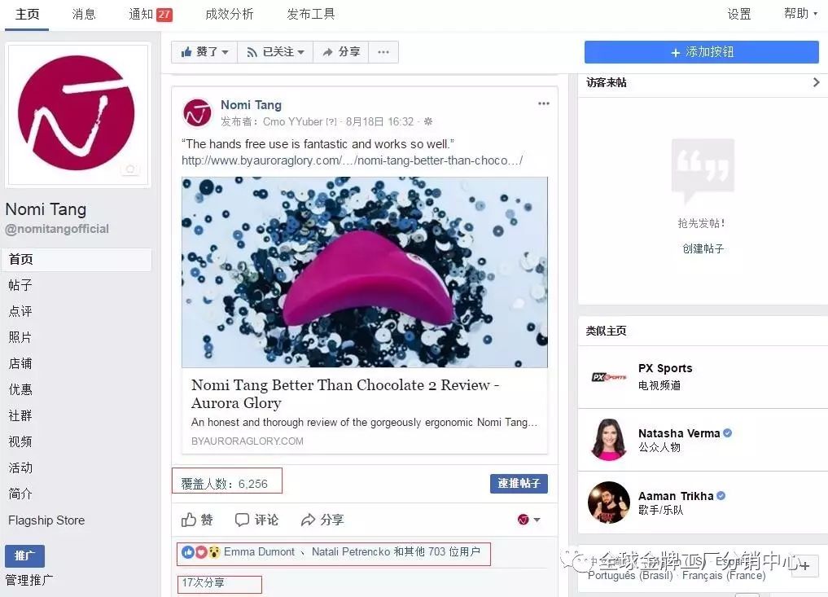
Task: Click @nomitangofficial username text
Action: [x=57, y=229]
